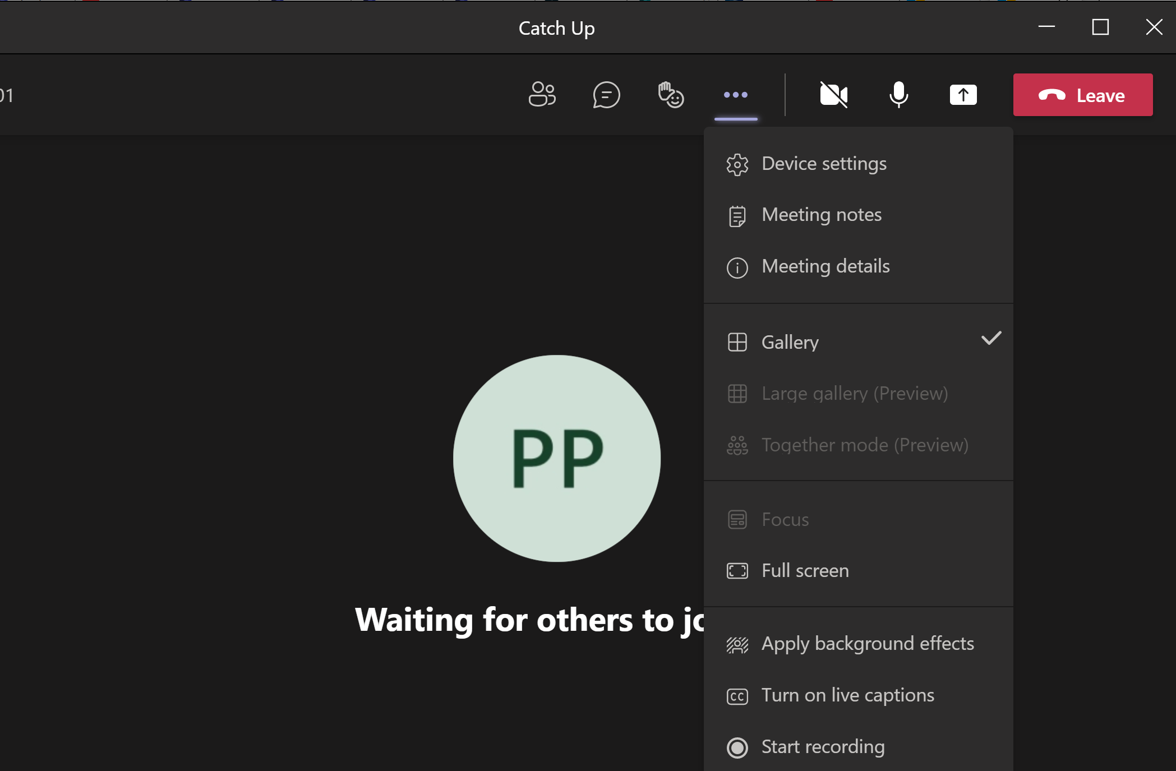Screen dimensions: 1176x771
Task: Collapse the More actions ellipsis menu
Action: pyautogui.click(x=736, y=95)
